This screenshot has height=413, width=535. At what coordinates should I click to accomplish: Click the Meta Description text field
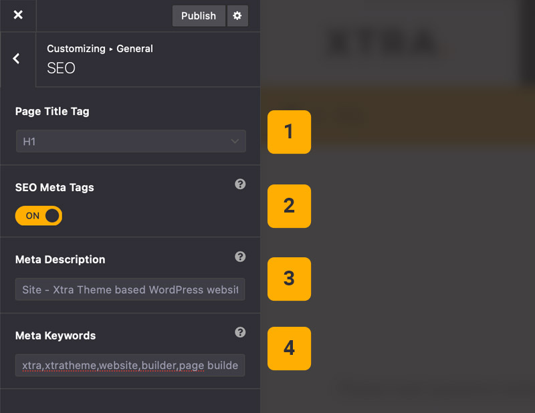[x=130, y=289]
